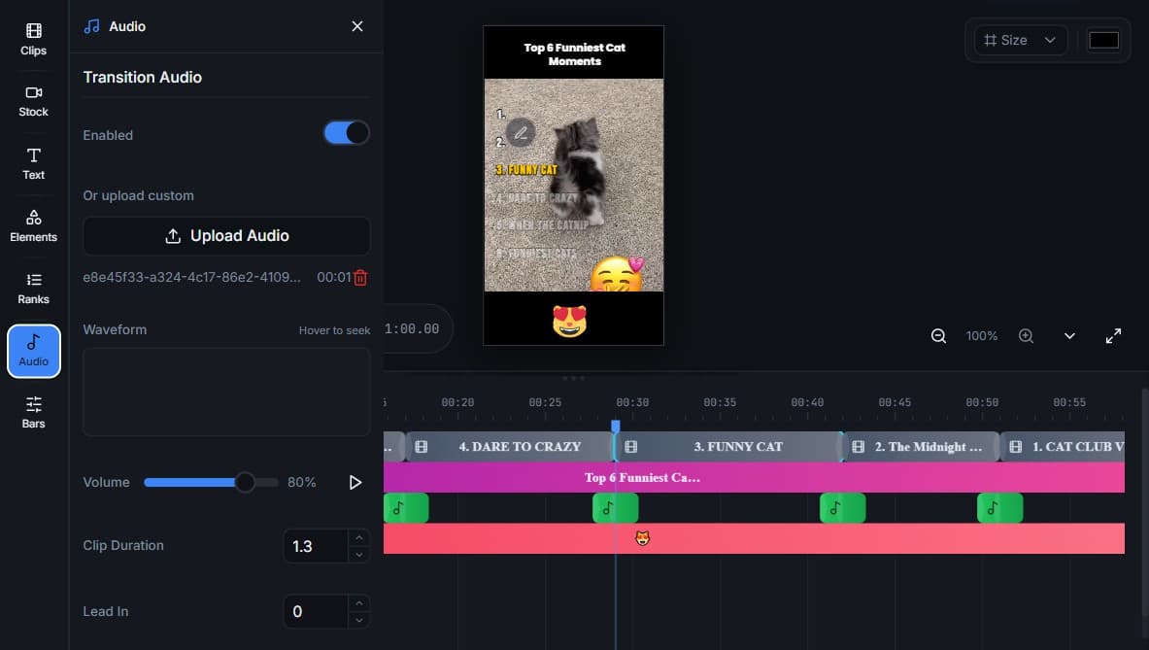Open the Size dropdown
This screenshot has height=650, width=1149.
click(1019, 40)
